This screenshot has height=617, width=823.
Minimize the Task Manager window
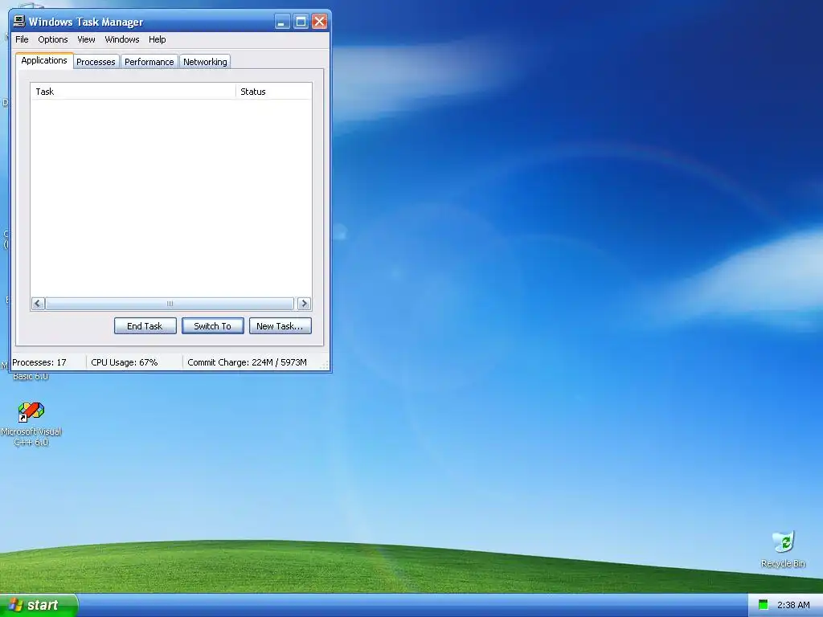(282, 22)
